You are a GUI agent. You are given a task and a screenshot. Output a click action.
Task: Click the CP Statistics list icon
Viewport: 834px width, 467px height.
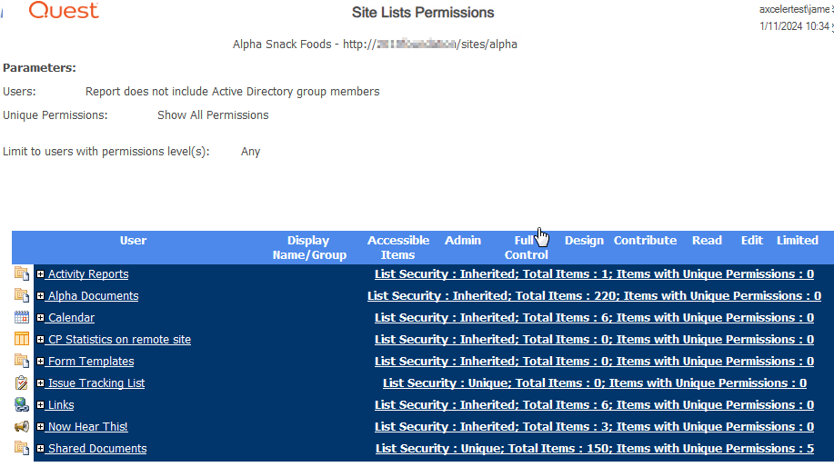point(22,339)
